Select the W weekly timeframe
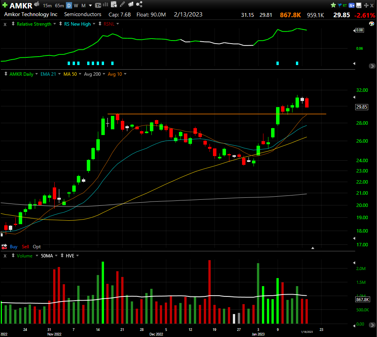Viewport: 377px width, 337px height. coord(76,5)
